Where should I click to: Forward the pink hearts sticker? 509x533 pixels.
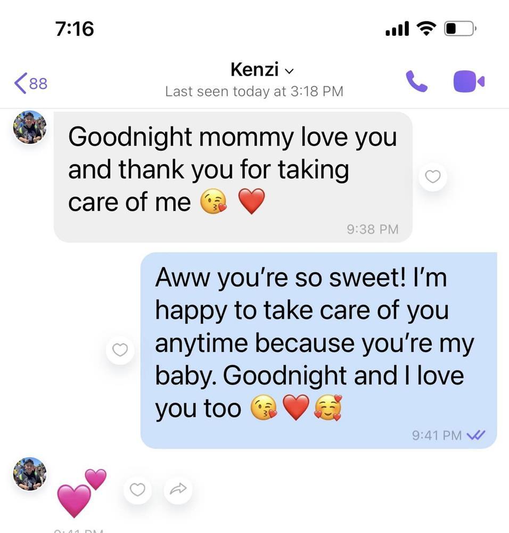178,489
